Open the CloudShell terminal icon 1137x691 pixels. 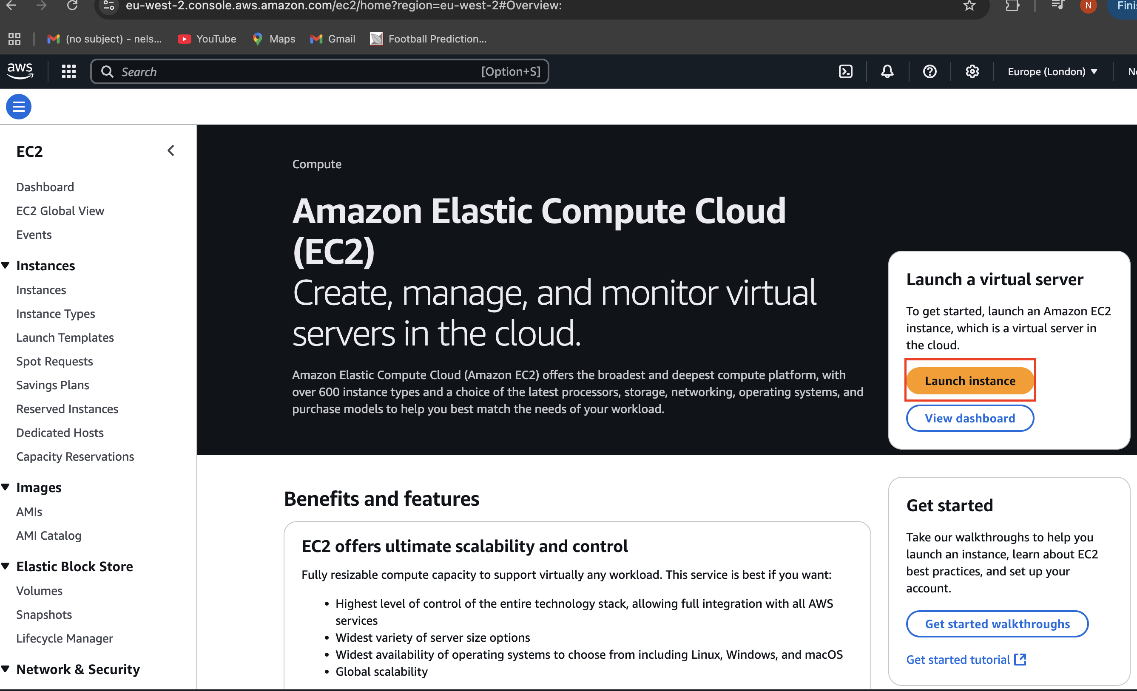(845, 71)
